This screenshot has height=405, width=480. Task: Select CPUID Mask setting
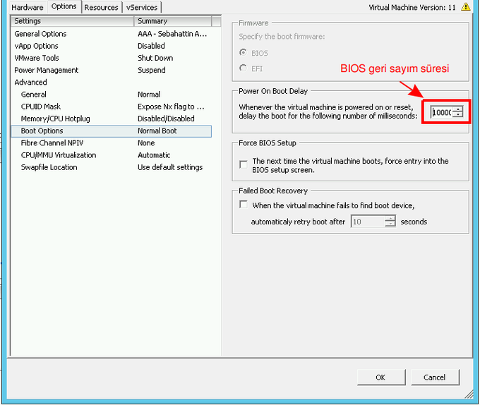(x=111, y=107)
